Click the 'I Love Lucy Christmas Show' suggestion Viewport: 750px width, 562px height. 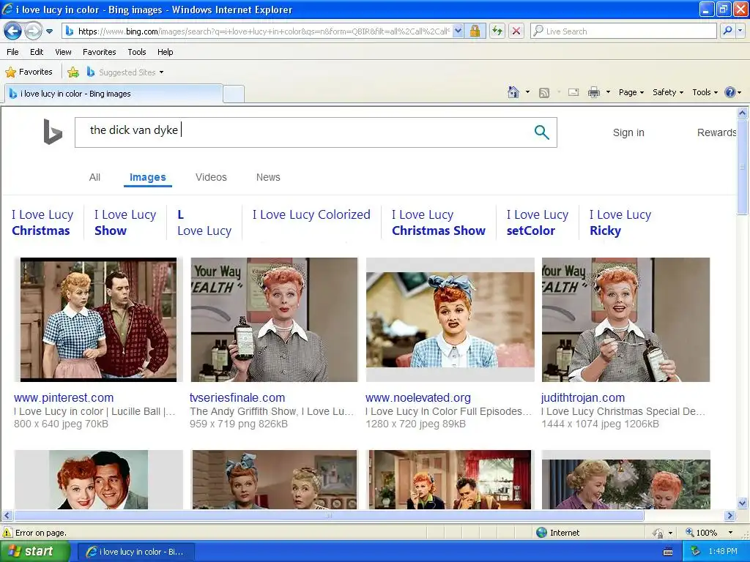(x=439, y=222)
